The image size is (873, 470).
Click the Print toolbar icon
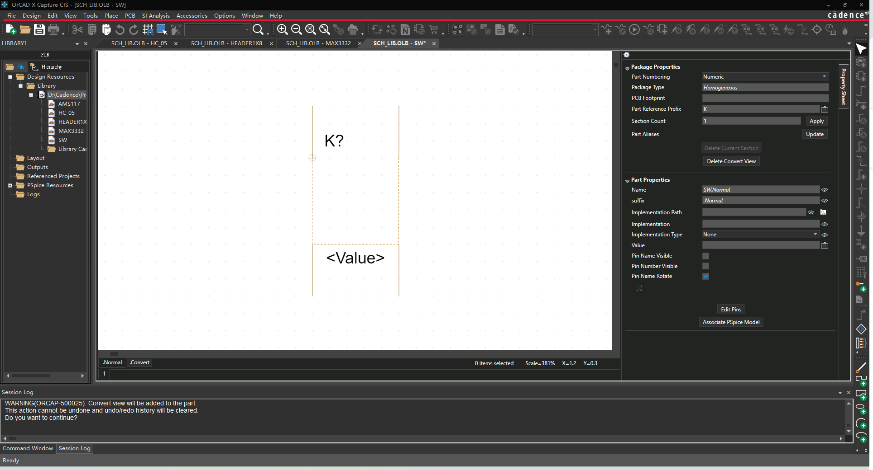click(x=53, y=30)
